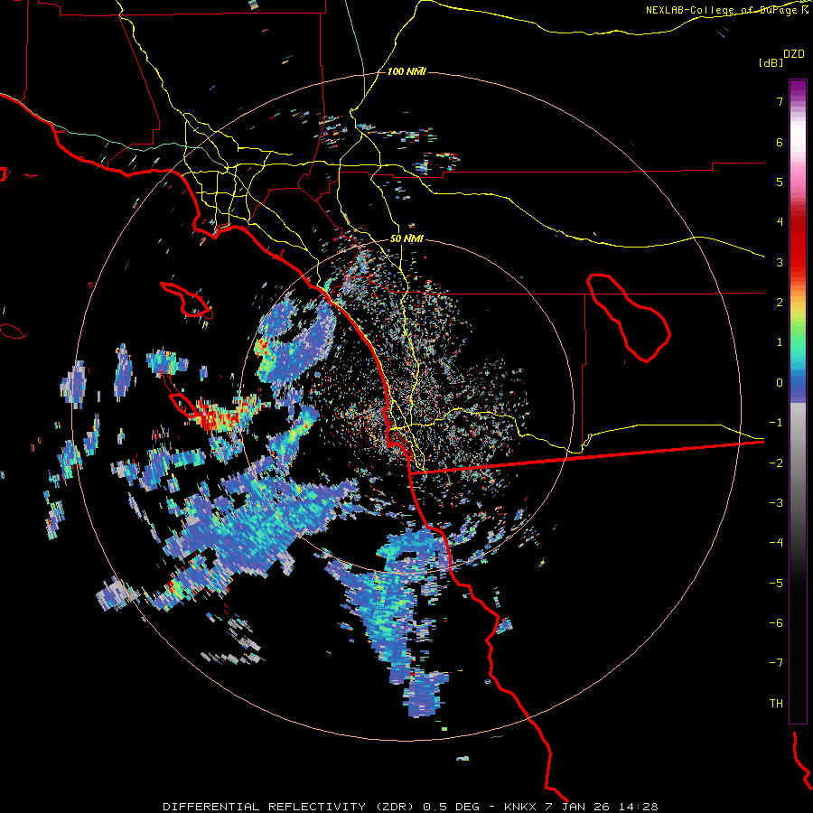Click the ZDR color scale bar

pos(798,401)
